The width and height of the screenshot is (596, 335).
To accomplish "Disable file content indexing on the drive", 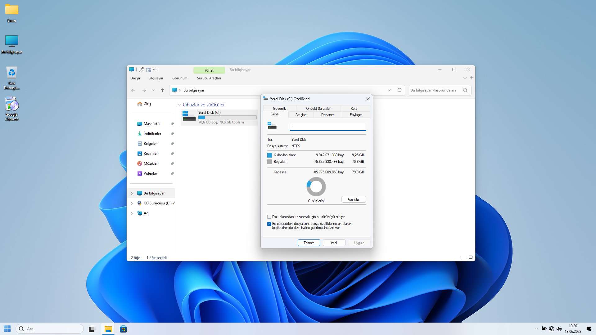I will (269, 224).
